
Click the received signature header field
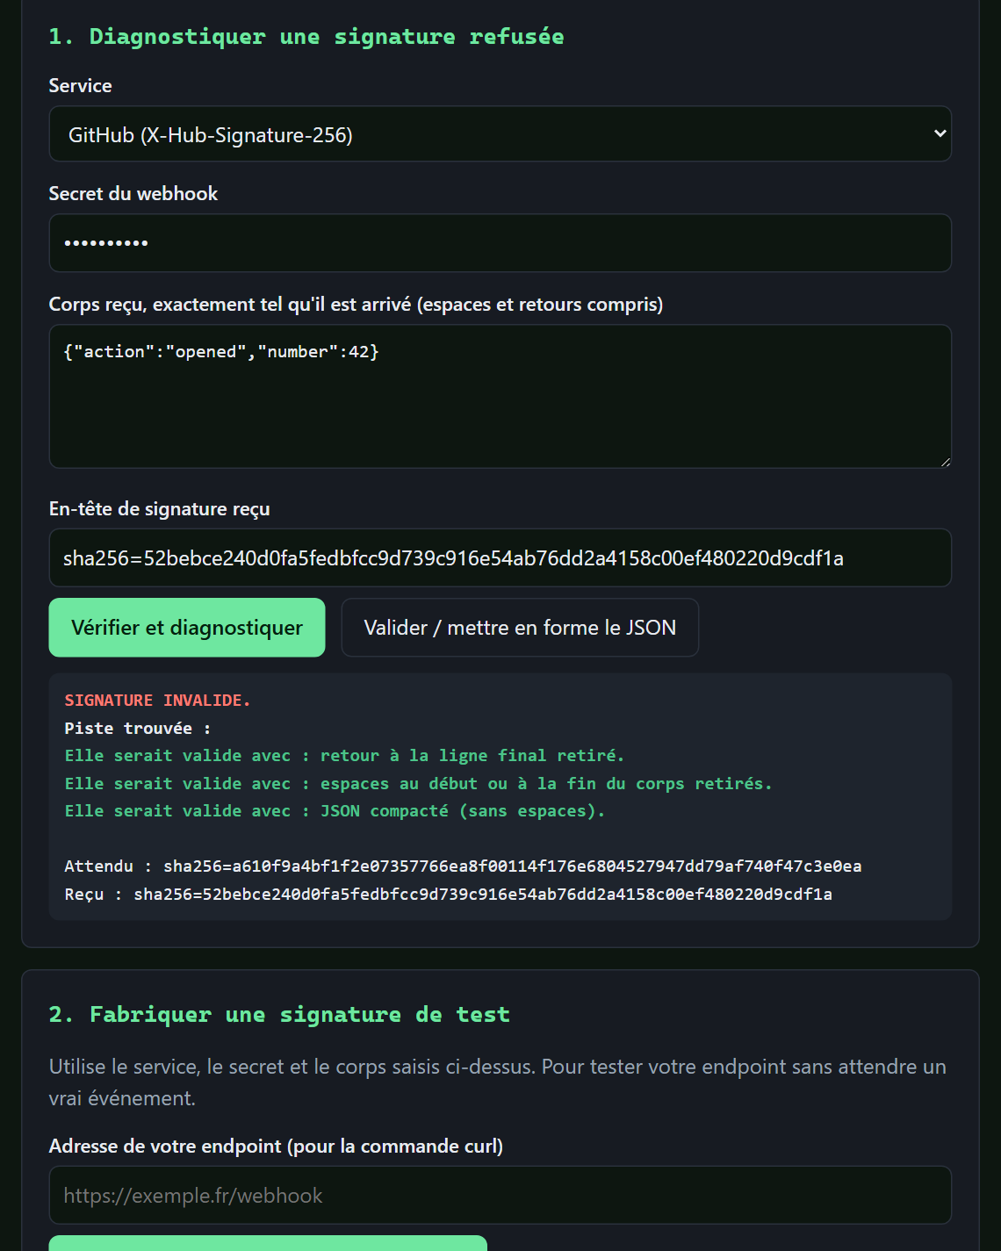pyautogui.click(x=500, y=557)
